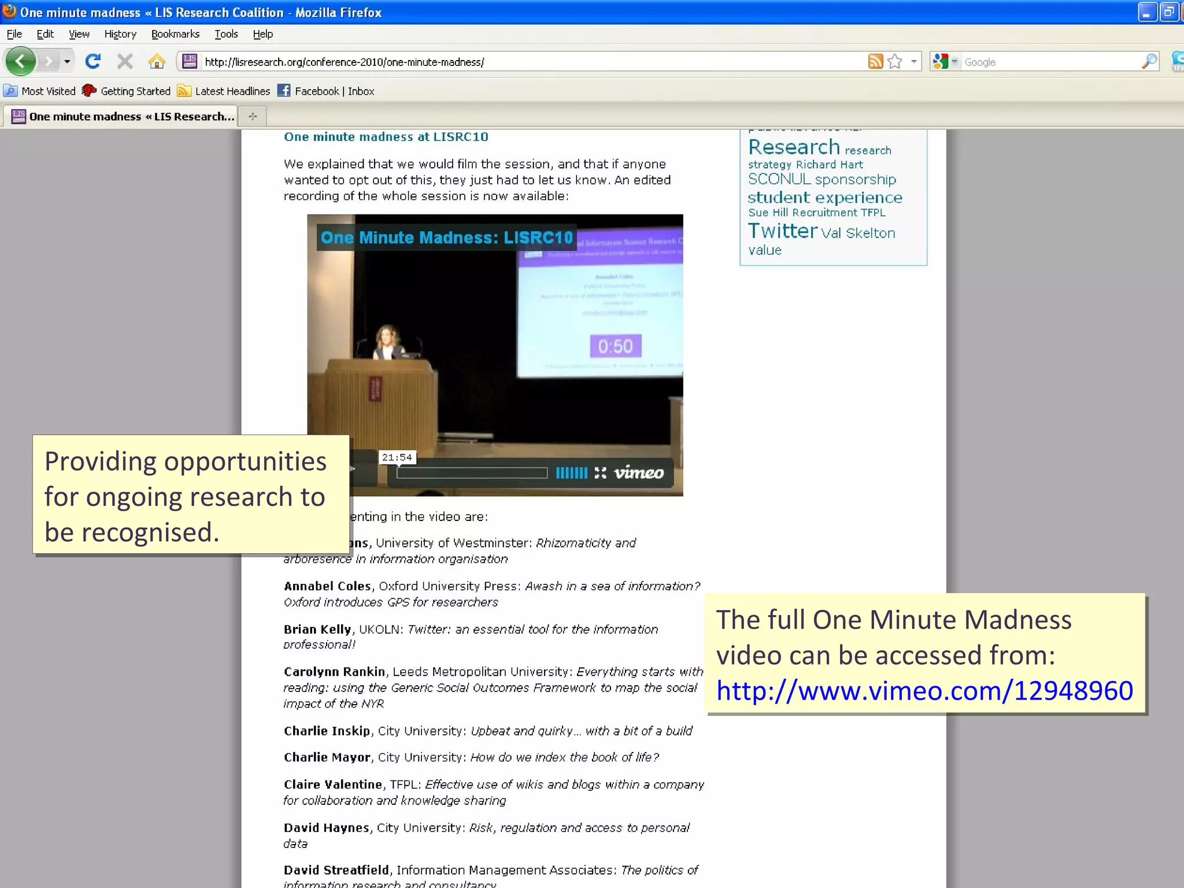Adjust the video volume bars
Screen dimensions: 1184x888
pos(571,473)
